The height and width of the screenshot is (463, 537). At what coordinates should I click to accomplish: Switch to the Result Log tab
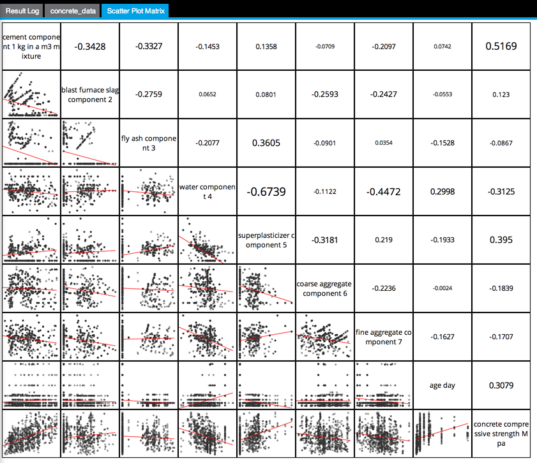pyautogui.click(x=22, y=11)
